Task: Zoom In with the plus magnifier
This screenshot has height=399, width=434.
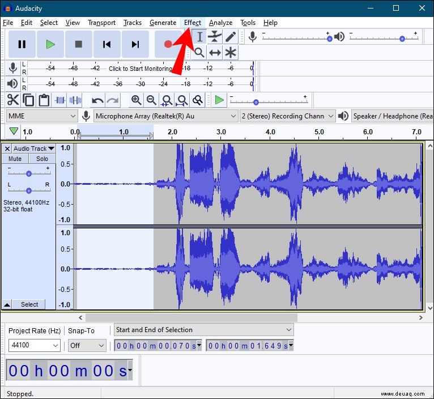Action: pos(136,100)
